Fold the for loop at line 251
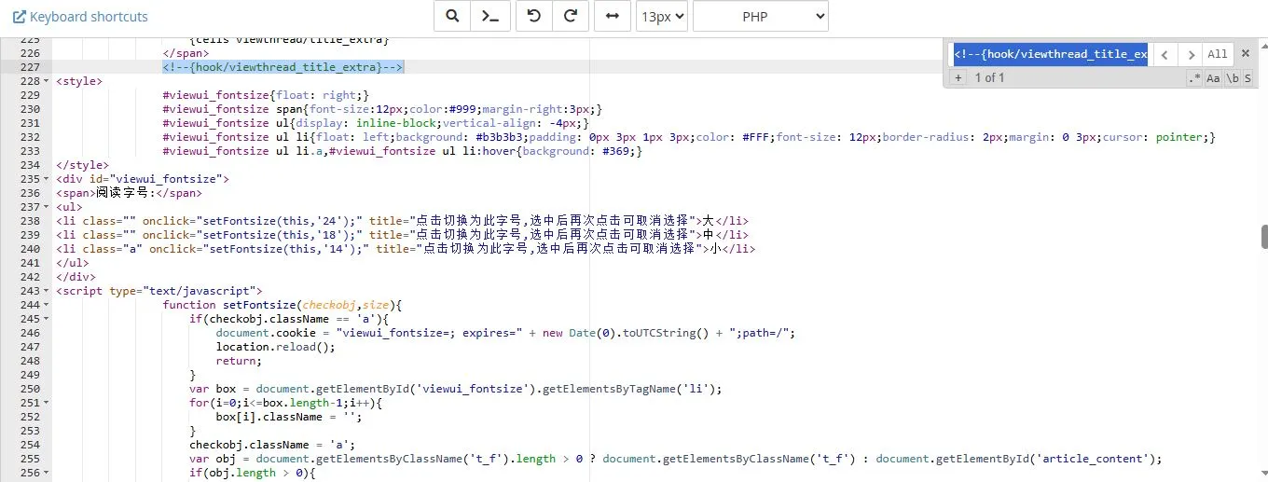The image size is (1268, 482). (x=47, y=403)
